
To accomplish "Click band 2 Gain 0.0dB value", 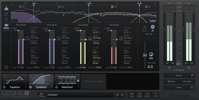I will click(x=52, y=68).
